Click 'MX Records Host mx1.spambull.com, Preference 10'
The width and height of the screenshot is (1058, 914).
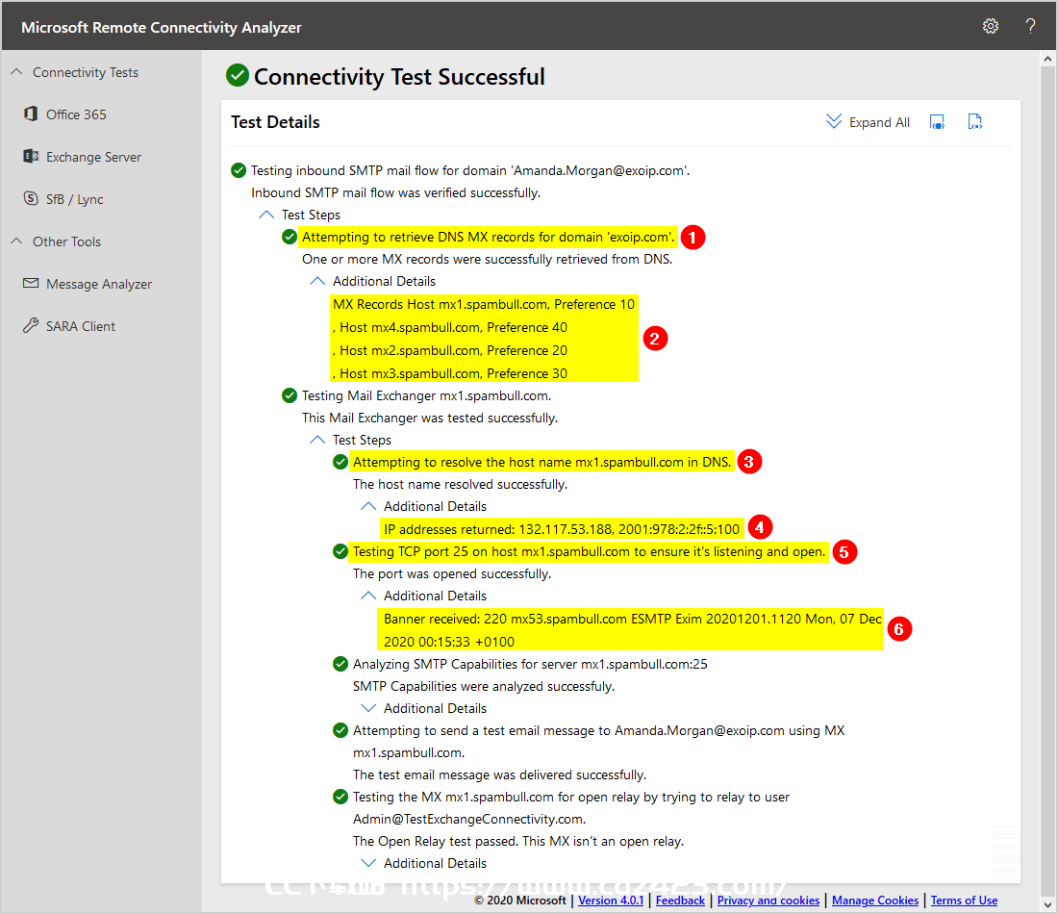[x=484, y=304]
